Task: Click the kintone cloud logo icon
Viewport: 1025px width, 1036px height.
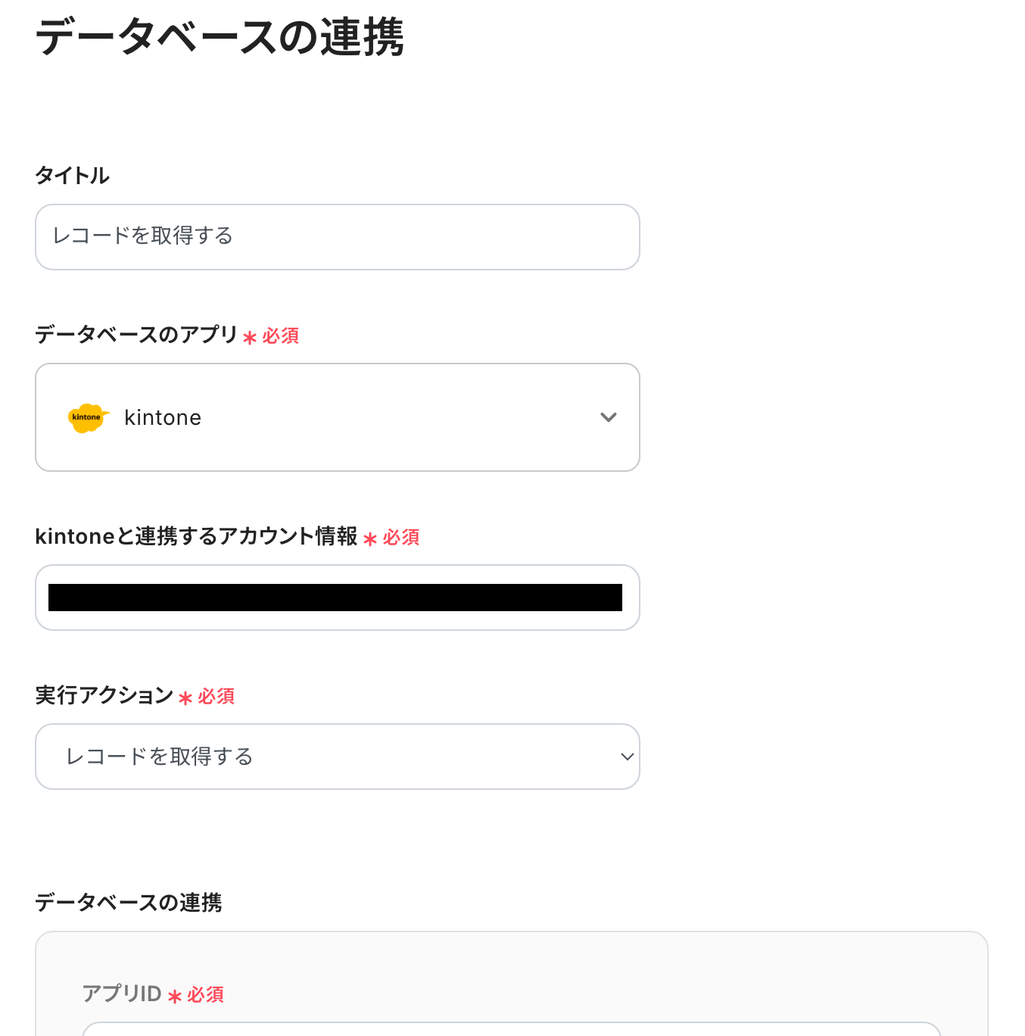Action: pyautogui.click(x=88, y=417)
